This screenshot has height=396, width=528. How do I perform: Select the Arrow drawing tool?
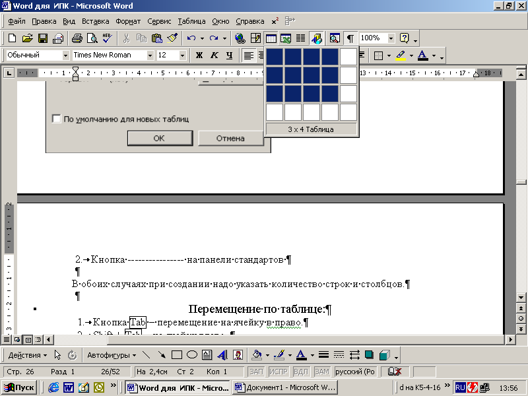162,355
